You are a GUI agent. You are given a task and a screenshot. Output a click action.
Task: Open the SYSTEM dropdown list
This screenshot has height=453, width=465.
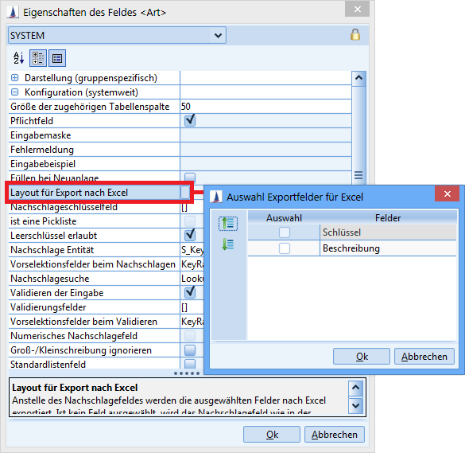[218, 36]
